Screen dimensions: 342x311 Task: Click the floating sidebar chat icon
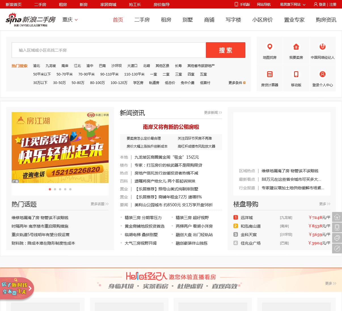coord(337,238)
